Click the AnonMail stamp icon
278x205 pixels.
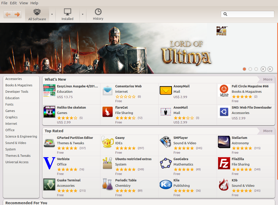[x=166, y=112]
